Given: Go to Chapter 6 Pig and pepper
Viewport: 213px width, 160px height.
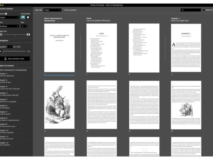Looking at the screenshot, I should (5, 107).
